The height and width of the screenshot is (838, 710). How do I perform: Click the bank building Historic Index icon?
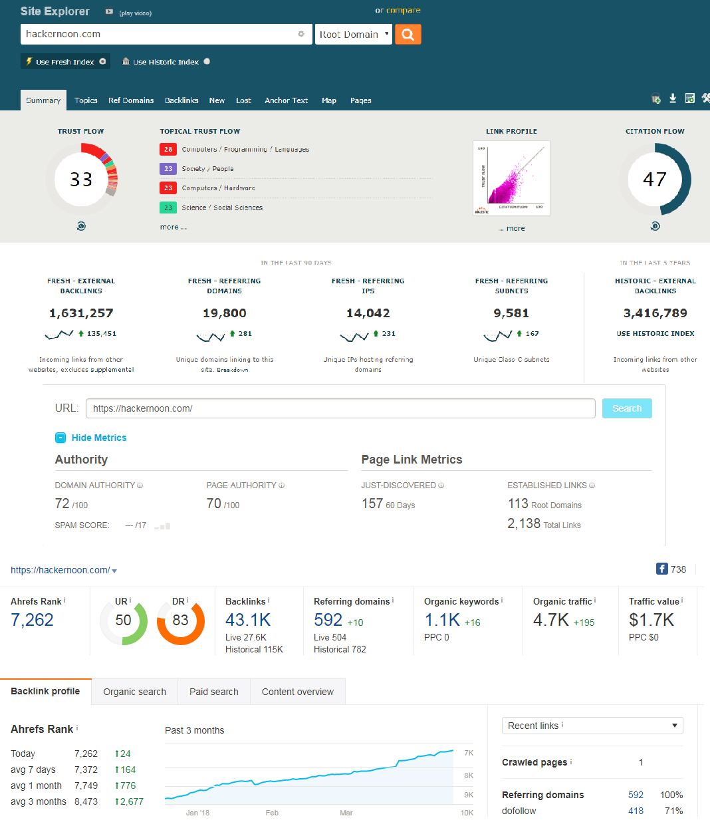(126, 61)
